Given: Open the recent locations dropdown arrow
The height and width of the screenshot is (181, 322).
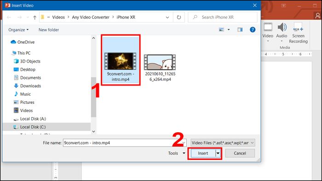Looking at the screenshot, I should 28,17.
